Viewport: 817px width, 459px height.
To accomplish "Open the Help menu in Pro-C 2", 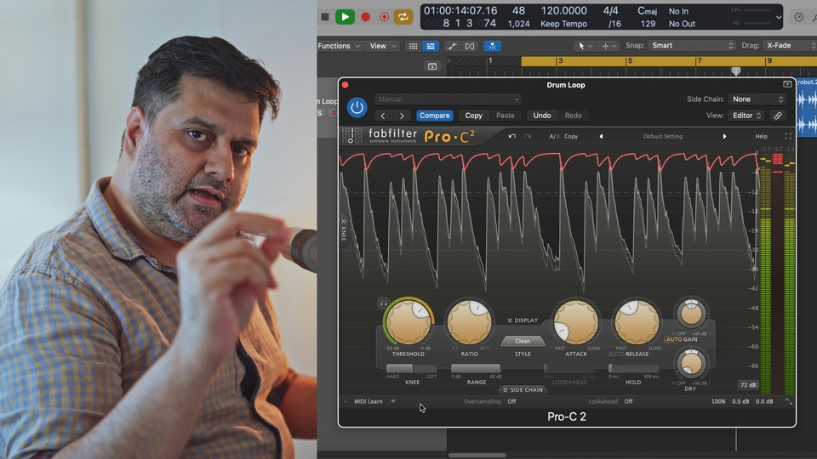I will (761, 136).
